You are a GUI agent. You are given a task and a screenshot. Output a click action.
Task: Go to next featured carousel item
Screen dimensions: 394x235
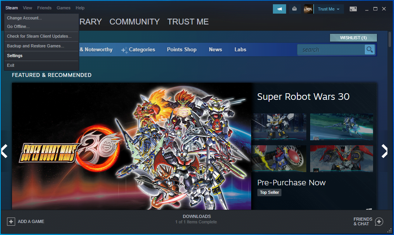point(384,151)
